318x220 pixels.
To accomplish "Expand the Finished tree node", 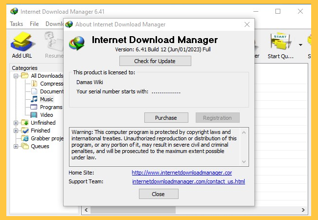I will [16, 131].
